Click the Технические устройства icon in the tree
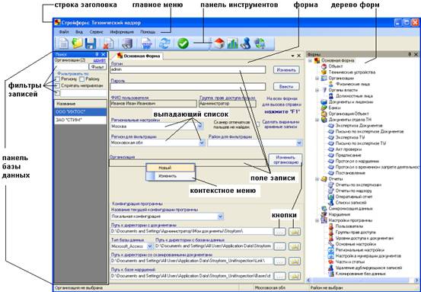Viewport: 421px width, 292px height. tap(324, 72)
